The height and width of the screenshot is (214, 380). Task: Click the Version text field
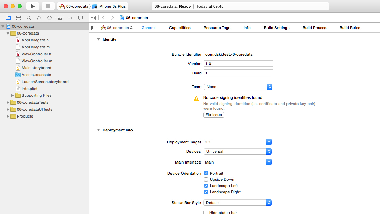click(x=238, y=64)
